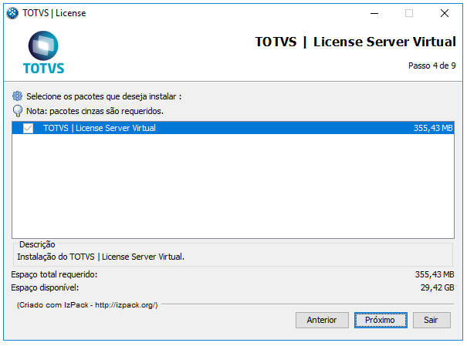
Task: Click the TOTVS logo in the header
Action: pos(43,52)
